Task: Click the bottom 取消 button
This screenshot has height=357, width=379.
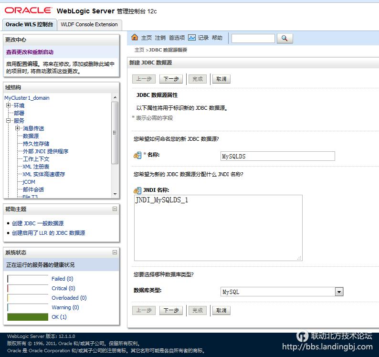Action: pyautogui.click(x=221, y=310)
